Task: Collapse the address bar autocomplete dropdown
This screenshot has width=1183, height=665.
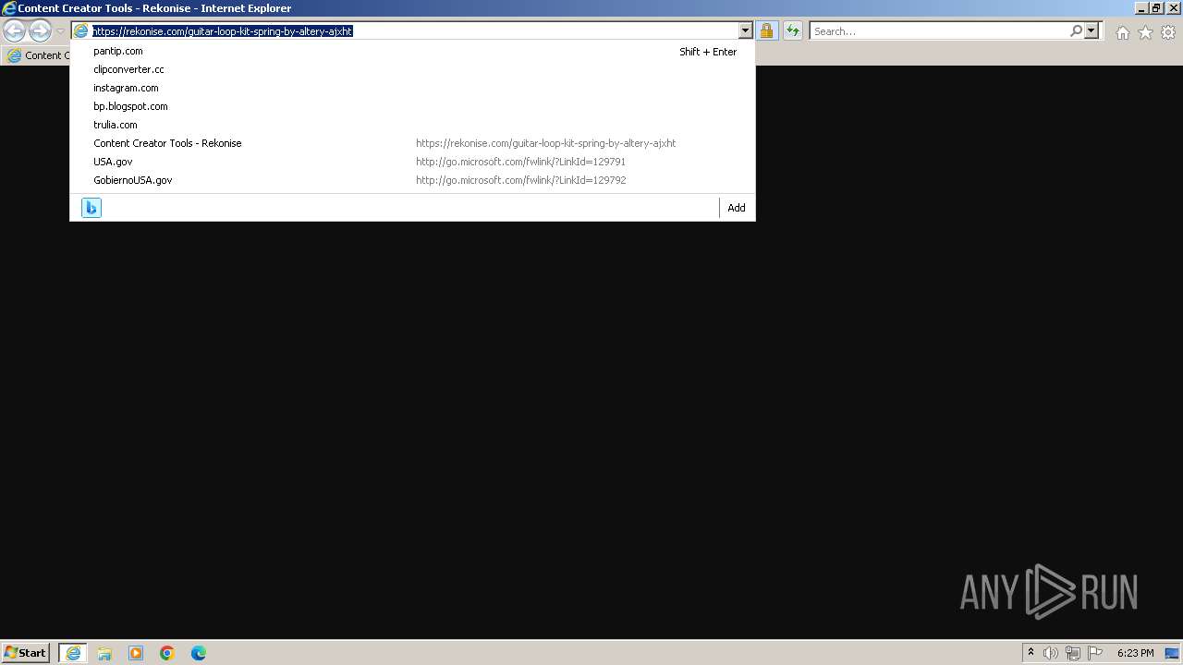Action: [x=745, y=31]
